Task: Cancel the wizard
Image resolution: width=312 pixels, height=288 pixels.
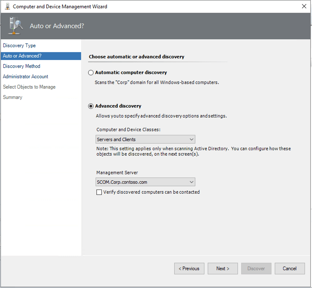Action: pos(289,269)
